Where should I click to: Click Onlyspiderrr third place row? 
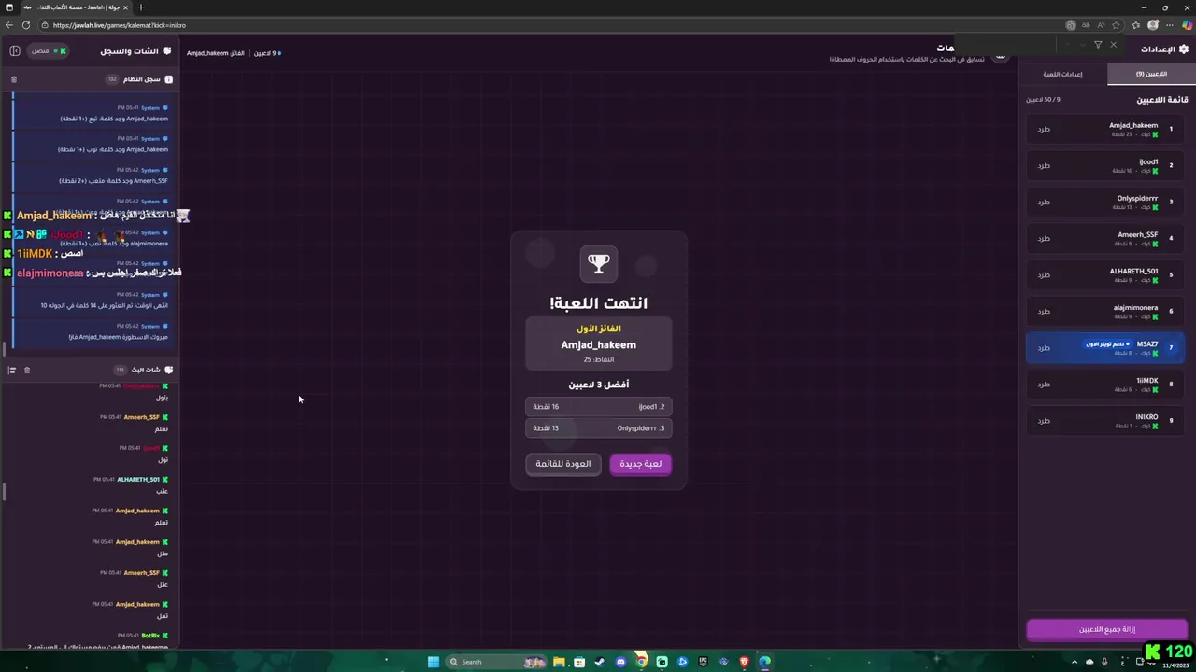point(599,428)
